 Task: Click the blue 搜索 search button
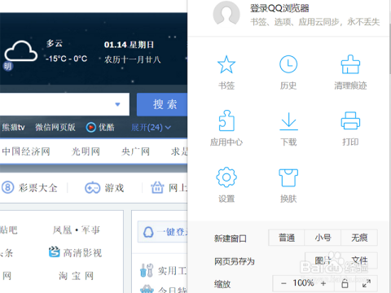pos(162,104)
